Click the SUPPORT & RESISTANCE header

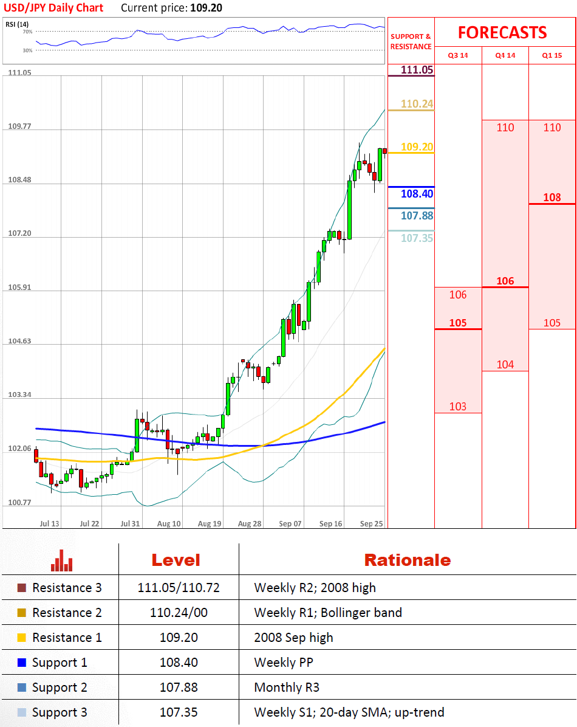tap(411, 41)
